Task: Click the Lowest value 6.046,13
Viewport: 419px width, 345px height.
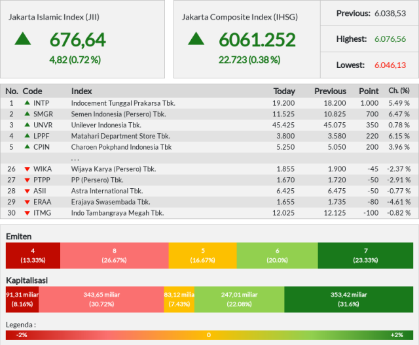Action: 390,65
